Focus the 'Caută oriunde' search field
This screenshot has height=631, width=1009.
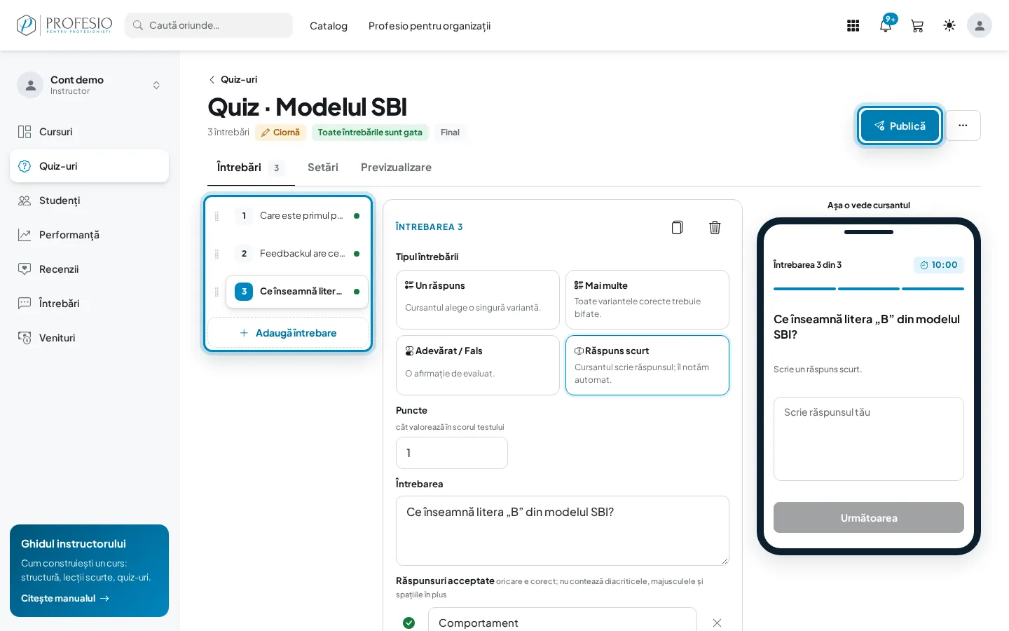click(209, 25)
